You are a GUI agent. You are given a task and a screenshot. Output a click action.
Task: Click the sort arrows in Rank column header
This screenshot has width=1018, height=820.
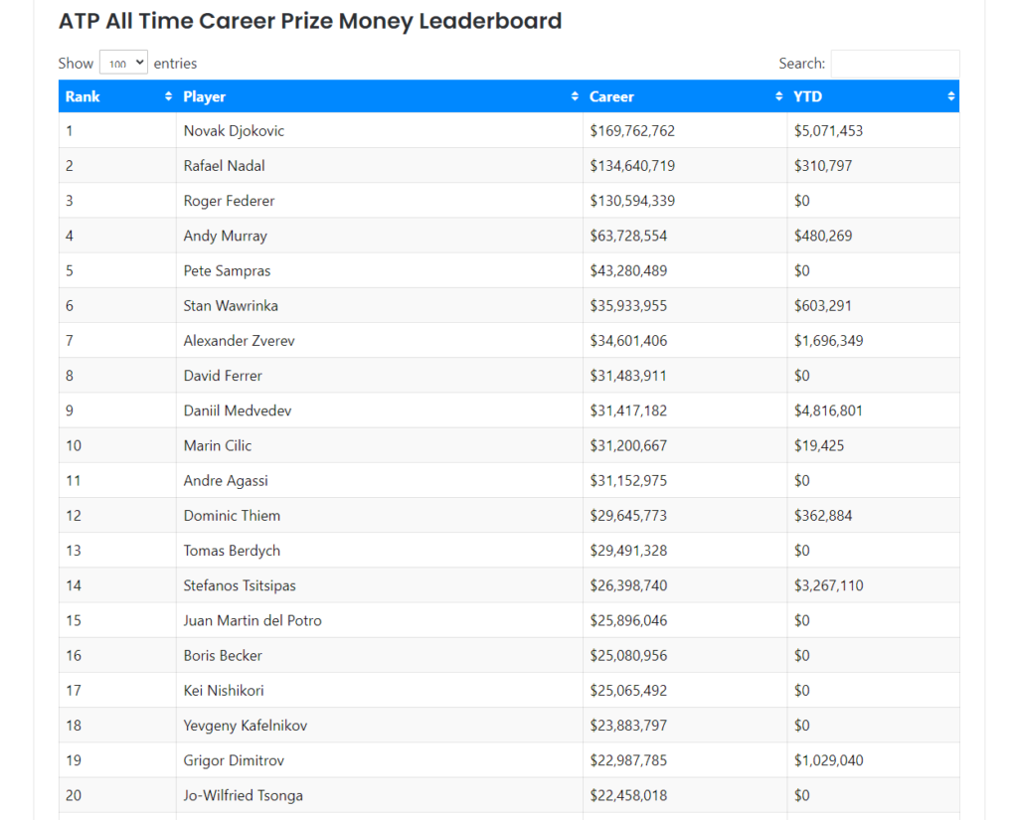168,96
